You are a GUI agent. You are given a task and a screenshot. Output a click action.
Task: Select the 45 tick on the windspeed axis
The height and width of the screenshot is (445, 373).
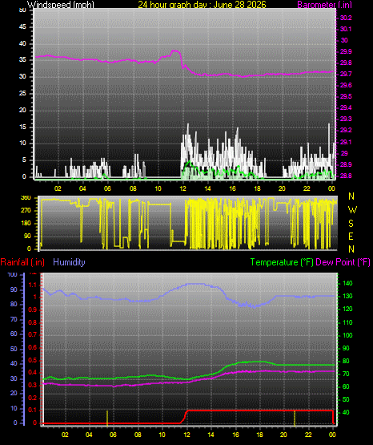tap(22, 27)
